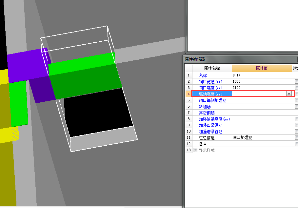Click the 斜加筋 value cell
The image size is (298, 208).
point(262,107)
